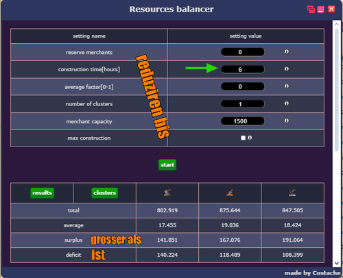Viewport: 343px width, 278px height.
Task: Click the 'setting value' column header
Action: click(x=246, y=36)
